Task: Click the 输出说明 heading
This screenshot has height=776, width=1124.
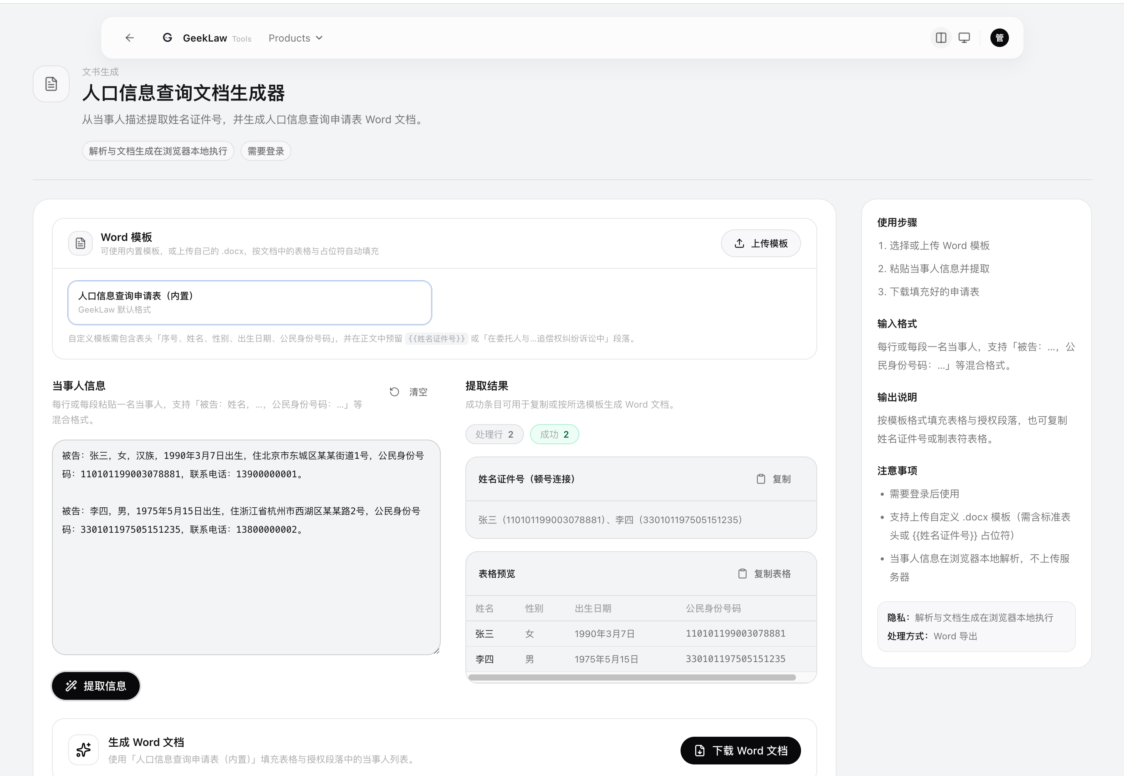Action: (x=897, y=397)
